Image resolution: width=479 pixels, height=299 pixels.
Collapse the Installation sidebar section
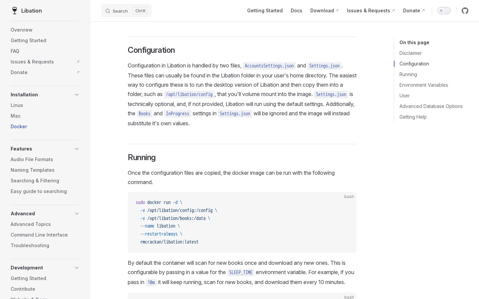click(x=77, y=95)
